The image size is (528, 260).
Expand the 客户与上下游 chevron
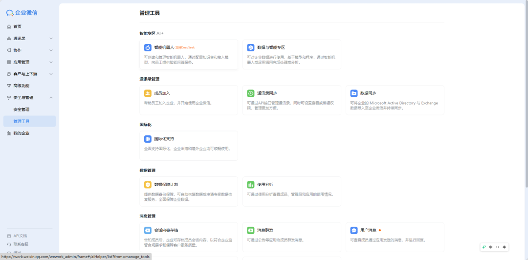click(51, 74)
